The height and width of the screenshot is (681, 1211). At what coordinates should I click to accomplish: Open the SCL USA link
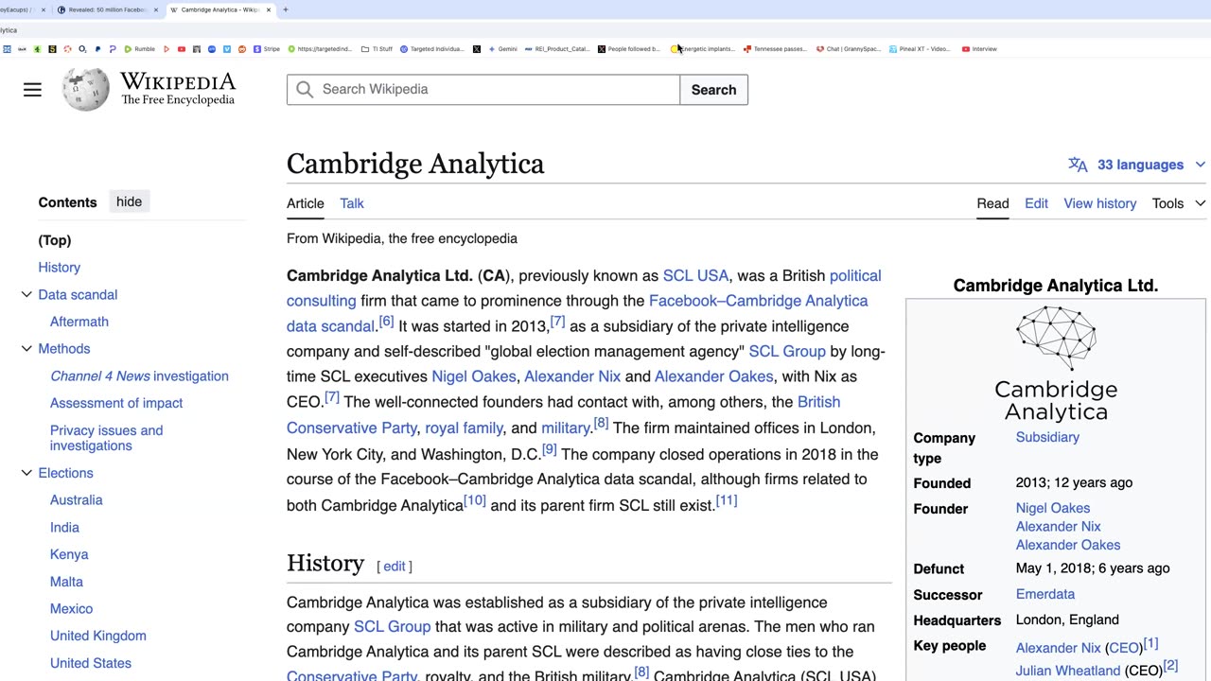coord(695,275)
